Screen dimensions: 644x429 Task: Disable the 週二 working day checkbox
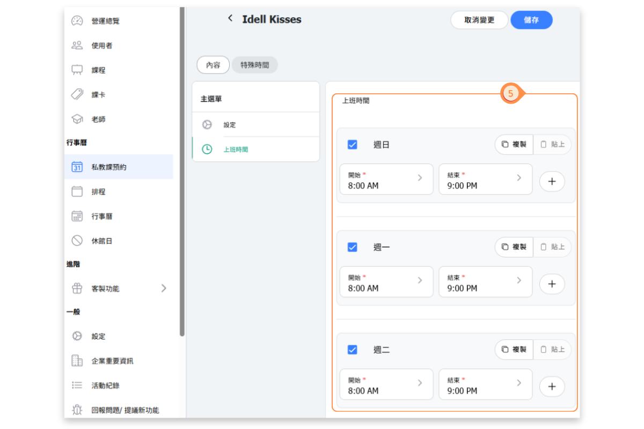coord(353,350)
